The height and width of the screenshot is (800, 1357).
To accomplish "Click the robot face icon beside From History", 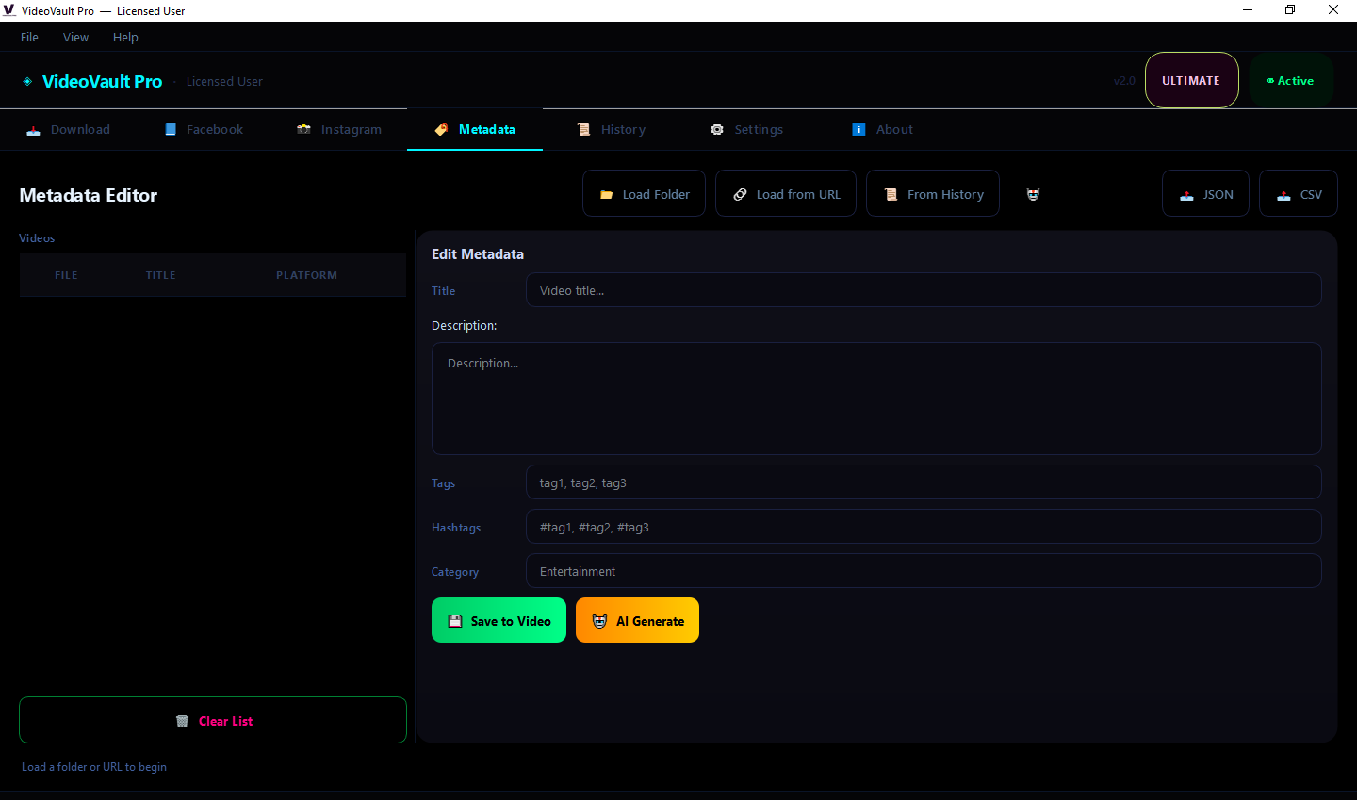I will point(1033,194).
